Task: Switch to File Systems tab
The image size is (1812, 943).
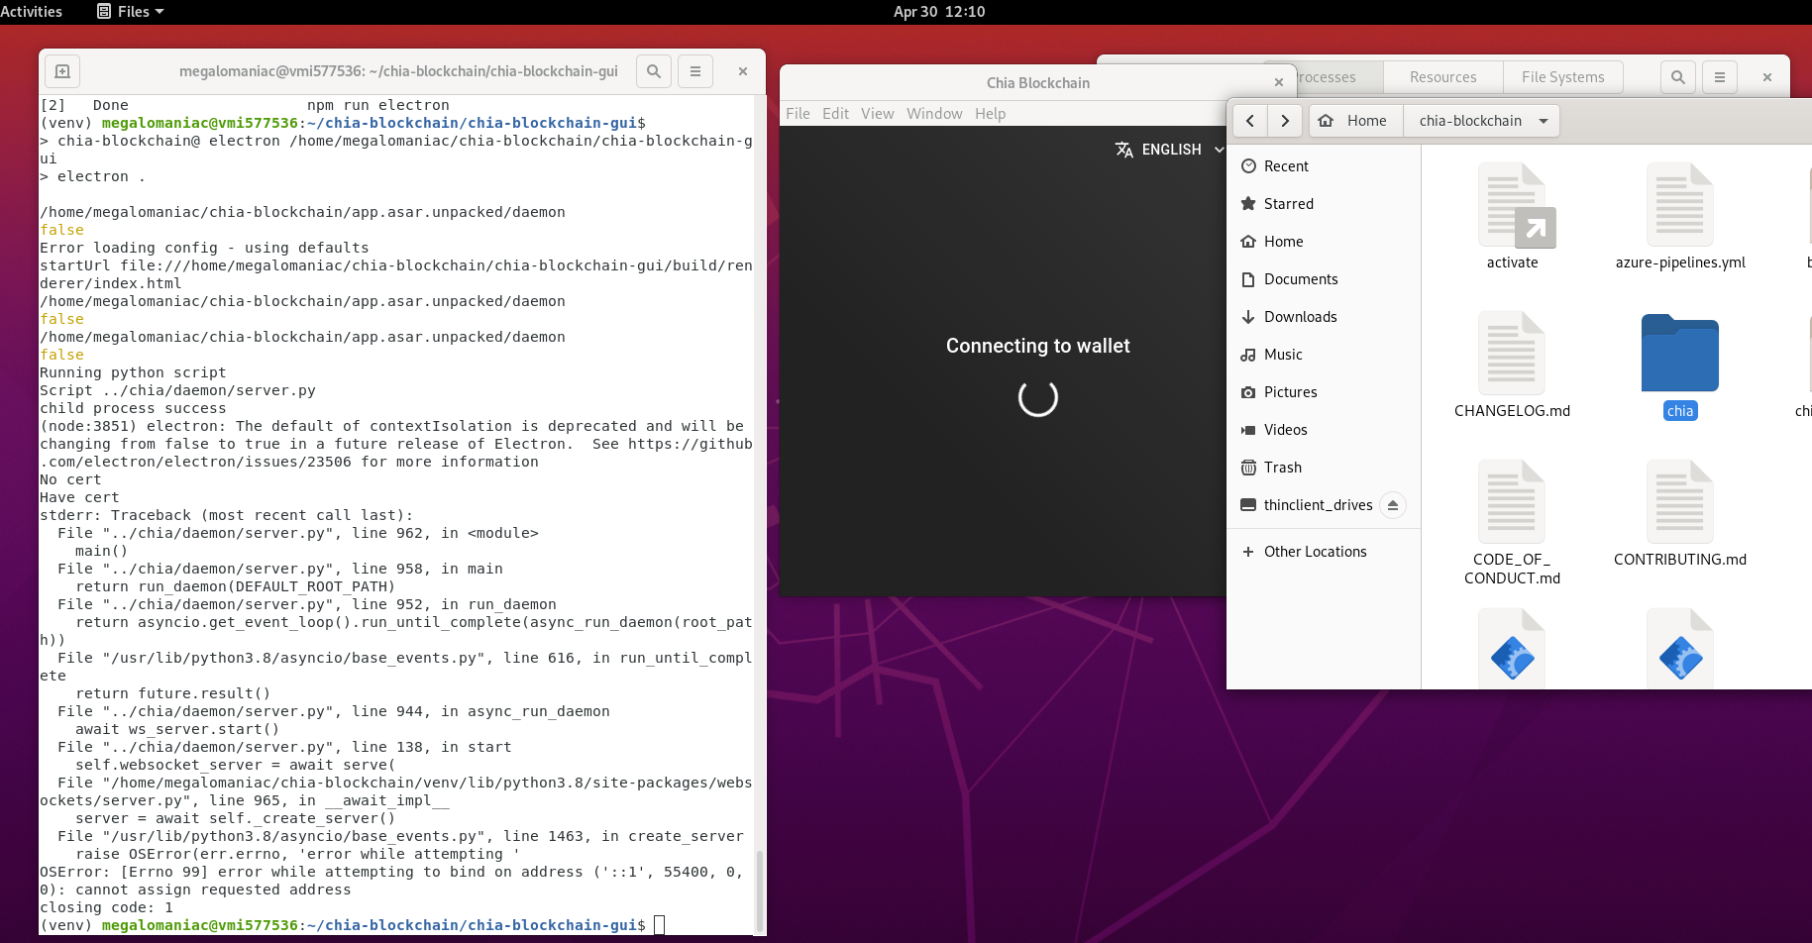Action: point(1562,77)
